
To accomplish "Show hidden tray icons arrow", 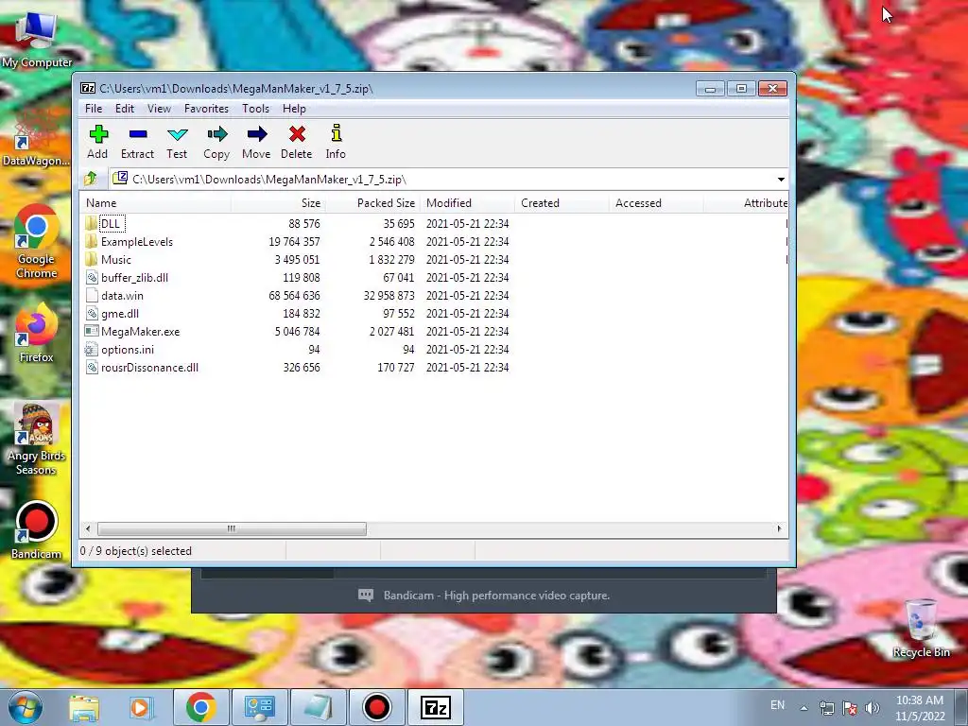I will tap(804, 708).
